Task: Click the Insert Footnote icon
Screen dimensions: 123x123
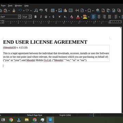Action: (x=103, y=11)
